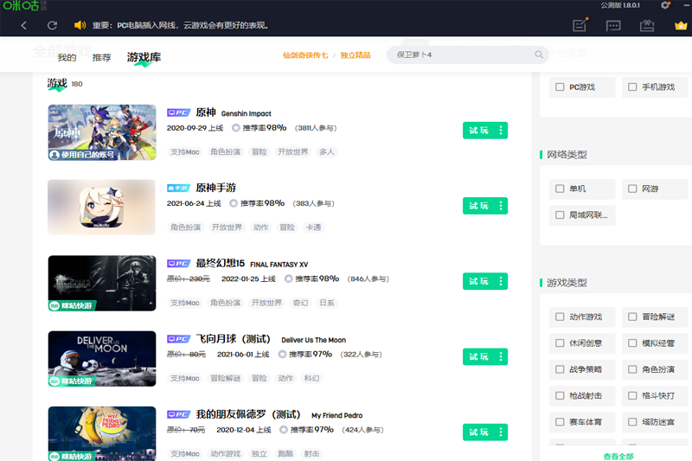The image size is (692, 461).
Task: Select the 模拟经营 genre filter
Action: (632, 343)
